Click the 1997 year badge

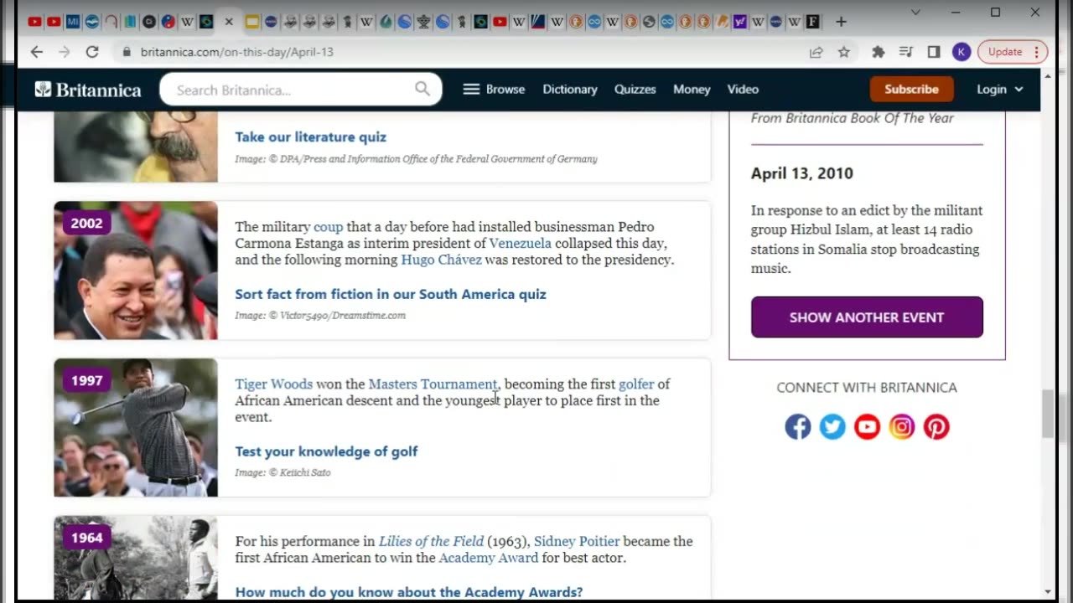[x=86, y=381]
